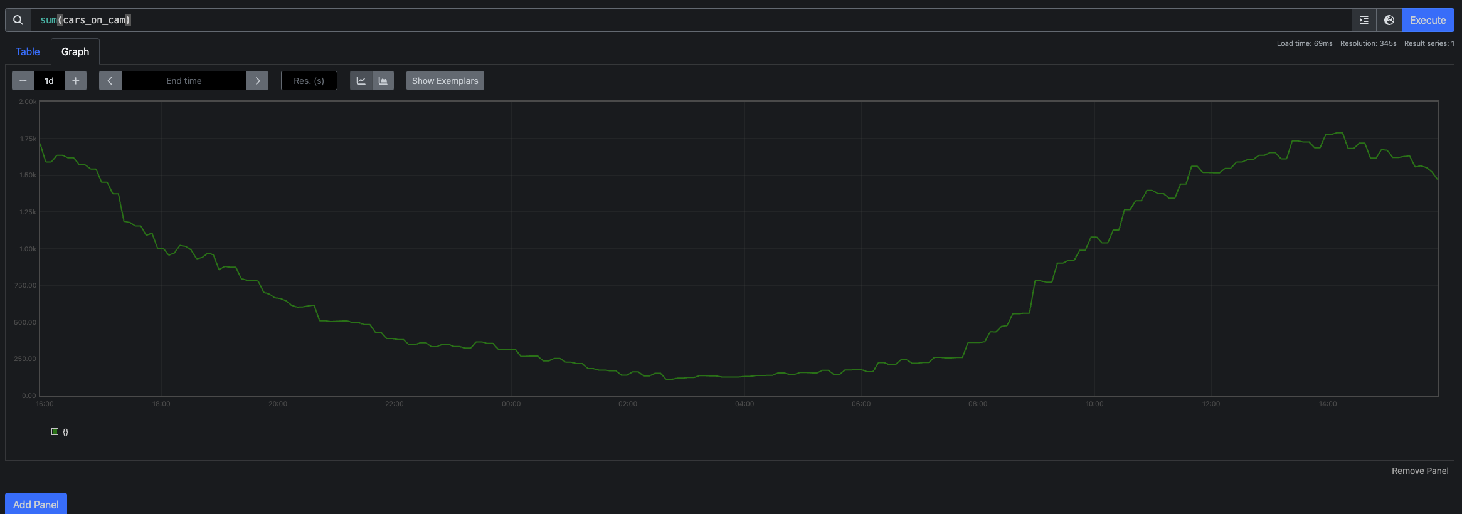Focus the Res. (s) resolution field
The width and height of the screenshot is (1462, 514).
click(309, 81)
